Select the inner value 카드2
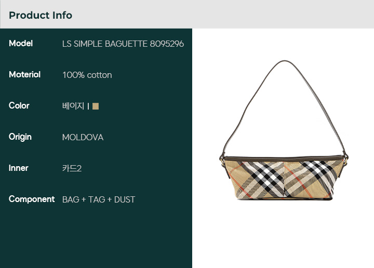Viewport: 374px width, 268px height. 72,168
